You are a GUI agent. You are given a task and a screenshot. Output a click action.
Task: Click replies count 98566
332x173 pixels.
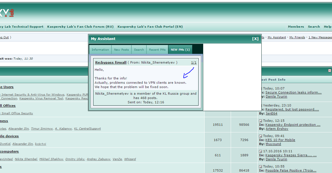[x=244, y=125]
